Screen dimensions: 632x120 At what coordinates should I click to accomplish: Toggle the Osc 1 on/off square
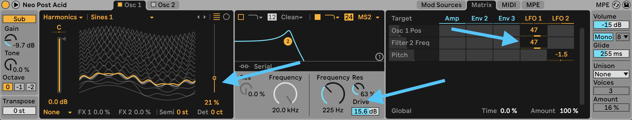[120, 5]
